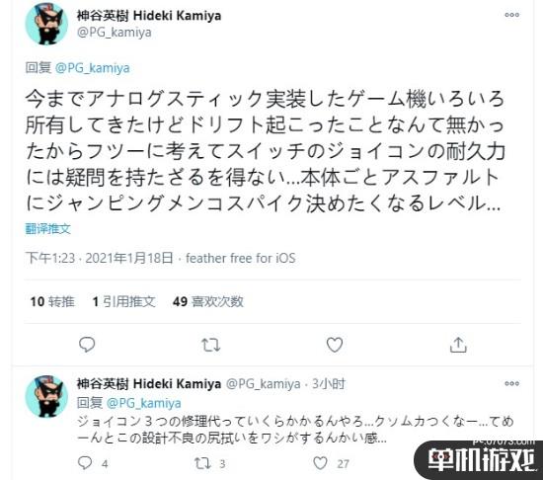Open the avatar on the second tweet

[x=46, y=396]
